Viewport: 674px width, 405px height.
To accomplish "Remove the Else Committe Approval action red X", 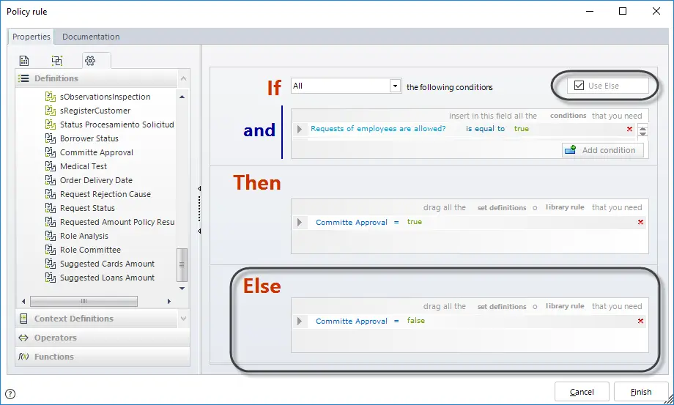I will click(x=640, y=321).
